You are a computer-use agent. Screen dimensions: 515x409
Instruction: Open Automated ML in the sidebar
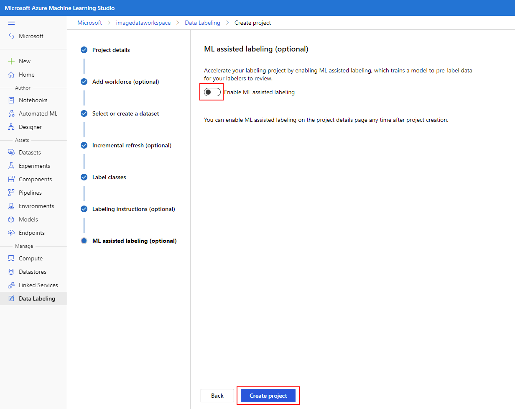point(33,113)
